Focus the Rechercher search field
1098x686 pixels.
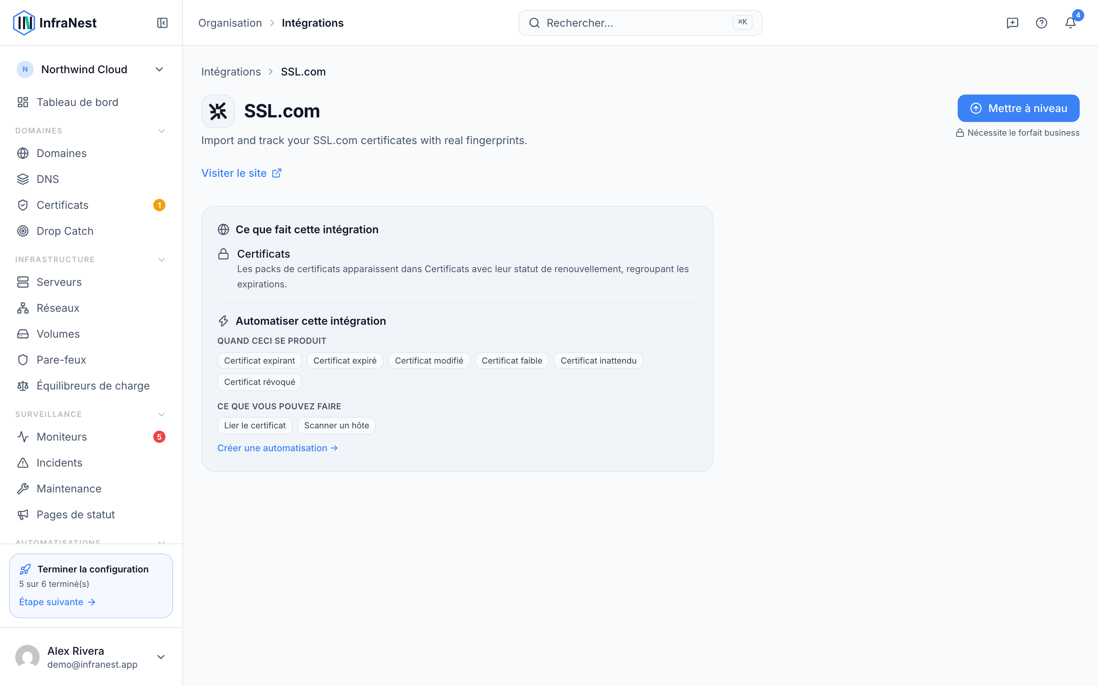(x=640, y=23)
